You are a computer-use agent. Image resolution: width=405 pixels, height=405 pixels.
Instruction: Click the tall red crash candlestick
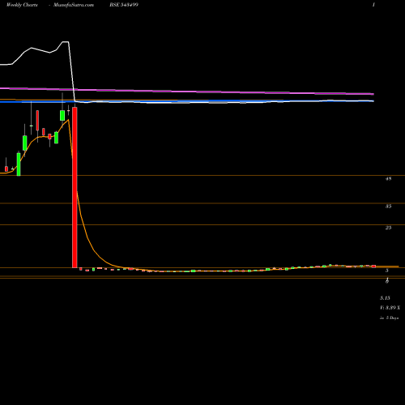[75, 187]
